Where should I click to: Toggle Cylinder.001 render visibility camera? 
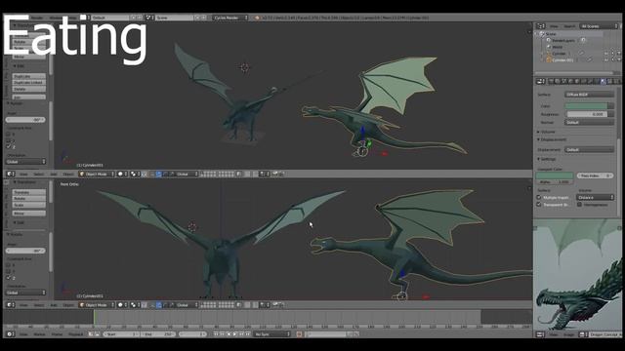[x=618, y=59]
